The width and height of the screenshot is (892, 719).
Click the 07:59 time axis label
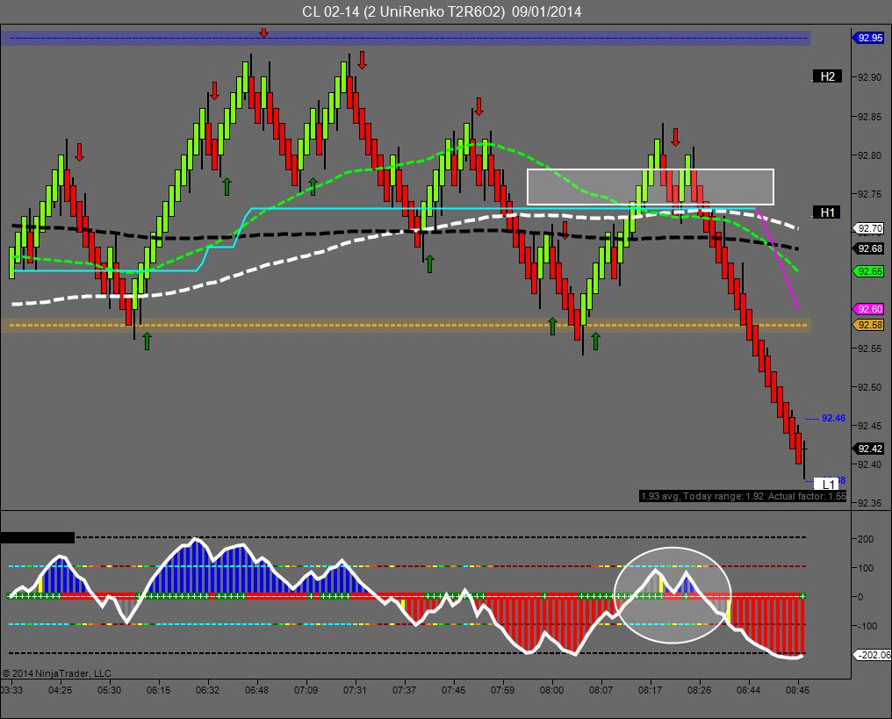503,690
